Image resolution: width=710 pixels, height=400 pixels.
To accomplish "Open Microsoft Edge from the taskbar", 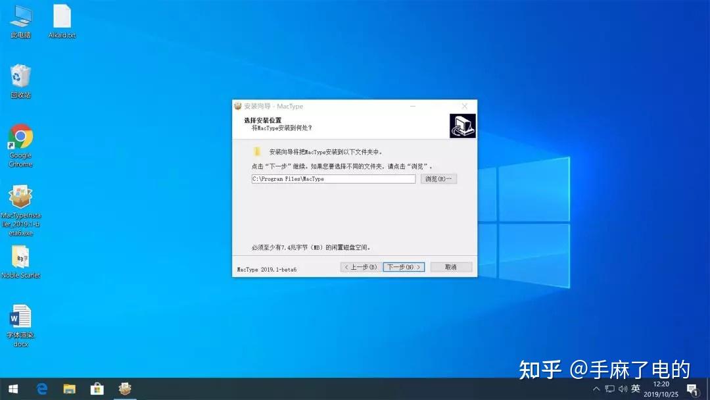I will pyautogui.click(x=41, y=389).
